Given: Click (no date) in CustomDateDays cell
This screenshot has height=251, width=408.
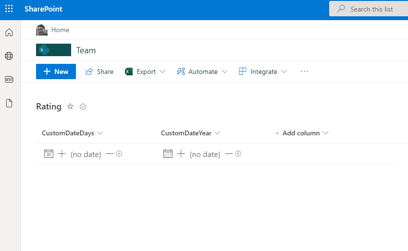Looking at the screenshot, I should (x=86, y=155).
